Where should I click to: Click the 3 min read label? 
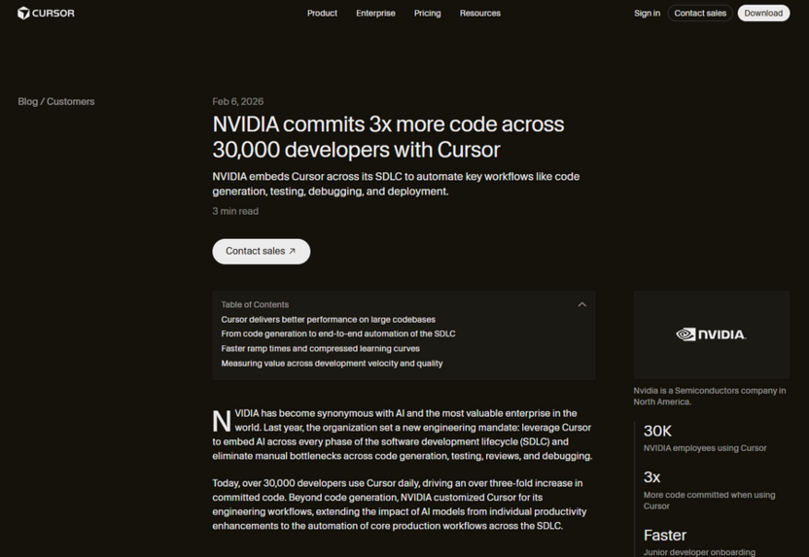(235, 211)
